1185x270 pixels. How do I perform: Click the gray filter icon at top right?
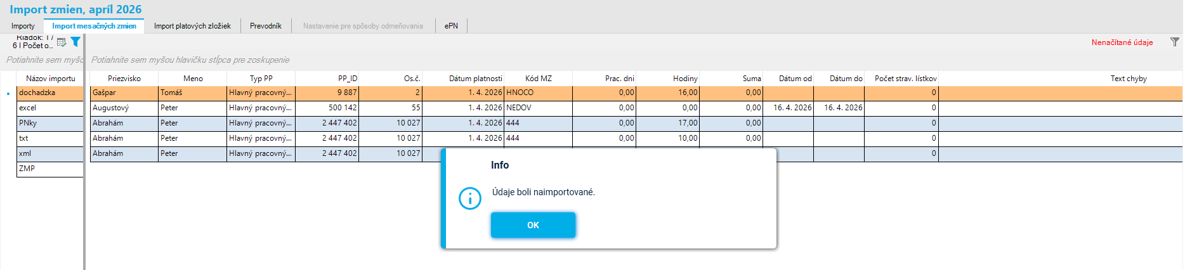coord(1174,42)
